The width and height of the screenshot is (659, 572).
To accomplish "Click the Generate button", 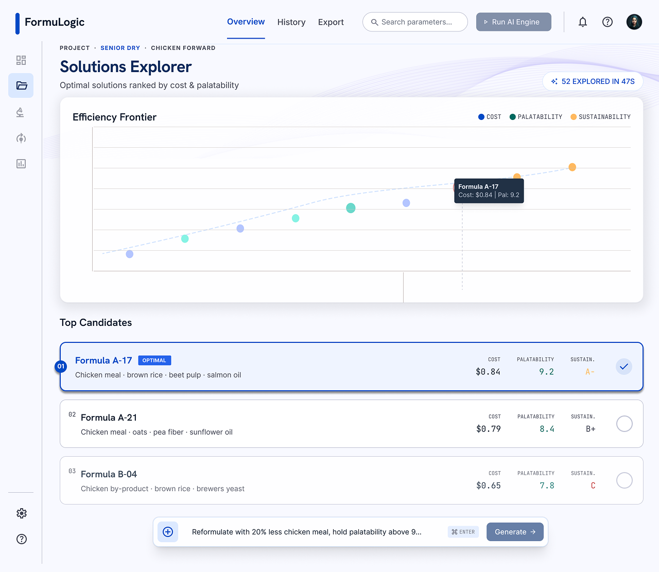I will 515,532.
